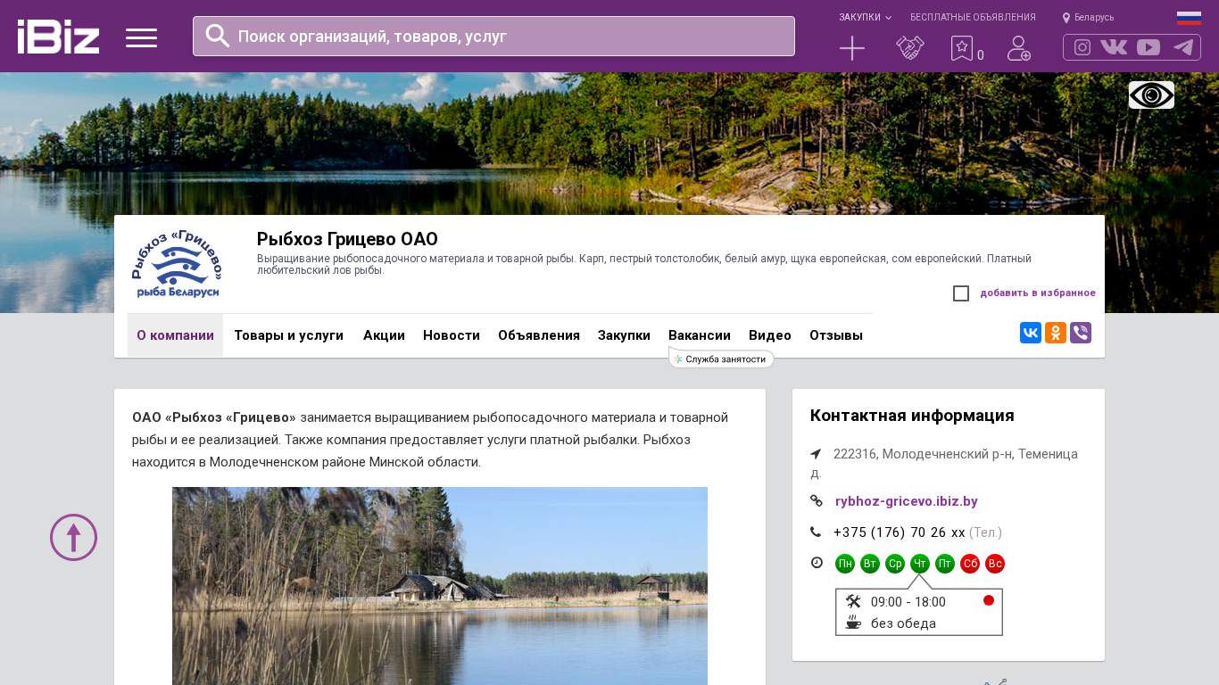
Task: Switch to the Видео tab
Action: click(x=770, y=335)
